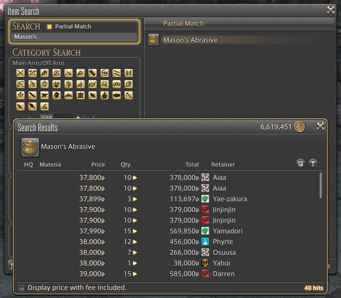Click the 113,697 total value
Image resolution: width=341 pixels, height=298 pixels.
pyautogui.click(x=184, y=199)
